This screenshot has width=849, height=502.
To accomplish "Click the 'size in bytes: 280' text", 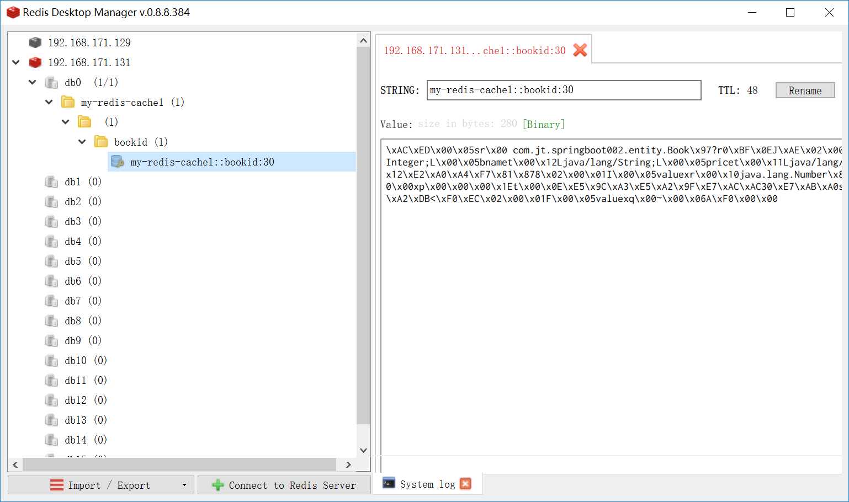I will click(467, 124).
